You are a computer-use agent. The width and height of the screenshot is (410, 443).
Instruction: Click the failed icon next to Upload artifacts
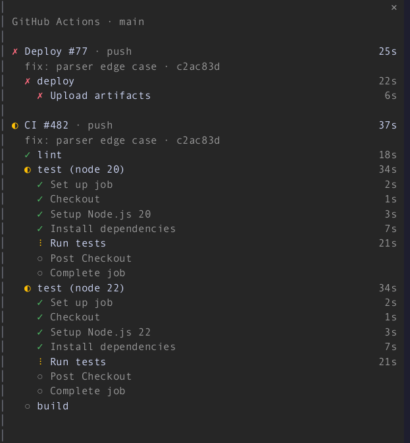pos(40,96)
